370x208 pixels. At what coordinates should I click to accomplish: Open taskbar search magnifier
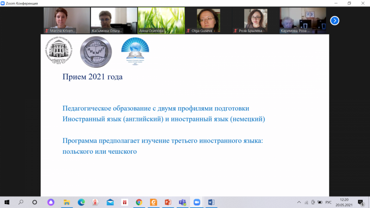tap(21, 202)
